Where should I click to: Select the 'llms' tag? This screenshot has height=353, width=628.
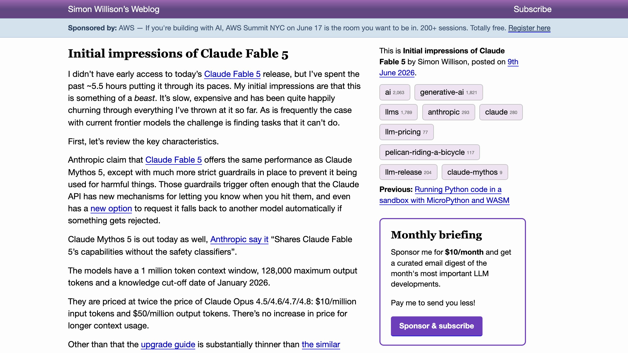399,112
